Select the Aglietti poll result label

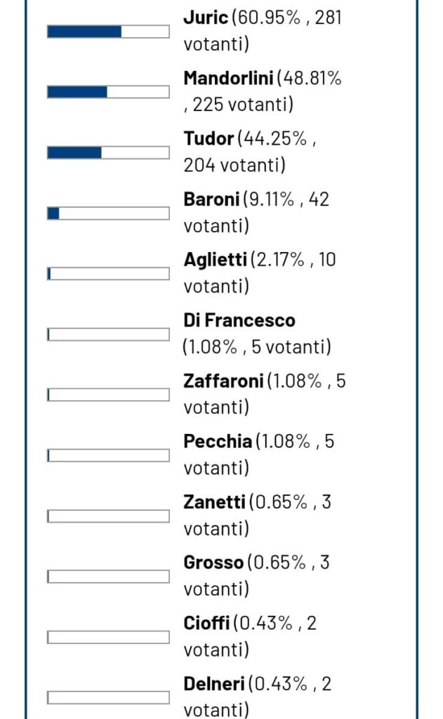[260, 273]
